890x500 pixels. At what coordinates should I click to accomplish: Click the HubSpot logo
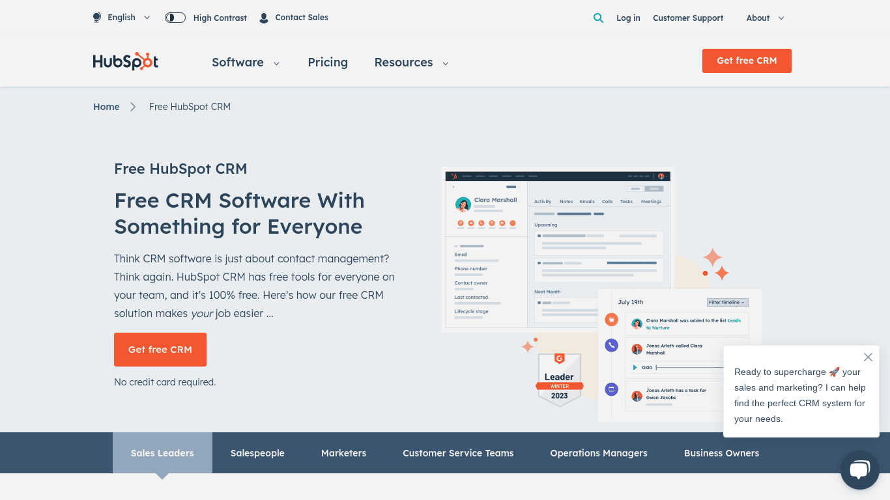tap(126, 62)
